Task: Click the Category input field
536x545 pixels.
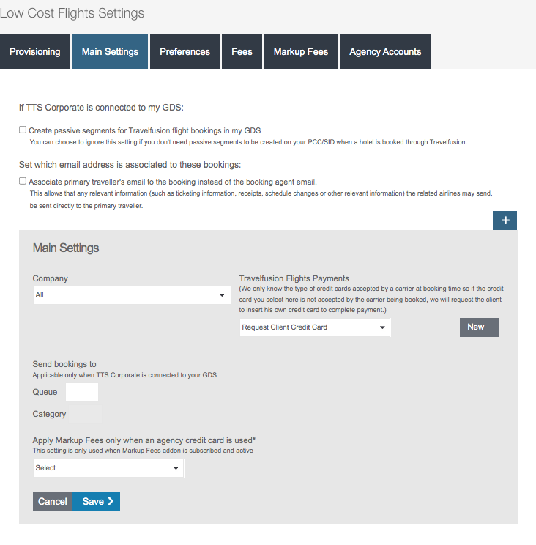Action: pos(86,415)
